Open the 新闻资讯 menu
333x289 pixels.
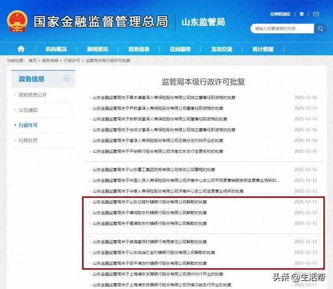98,49
